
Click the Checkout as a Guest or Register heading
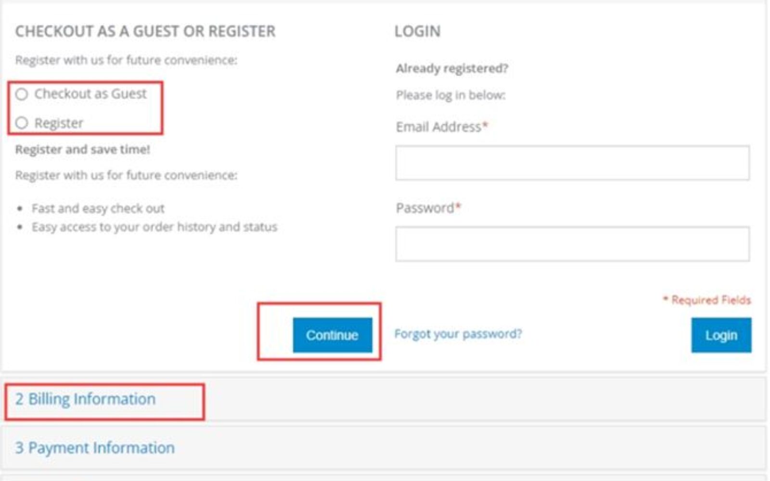tap(145, 31)
